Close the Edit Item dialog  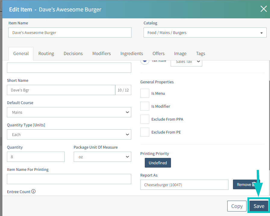click(263, 9)
